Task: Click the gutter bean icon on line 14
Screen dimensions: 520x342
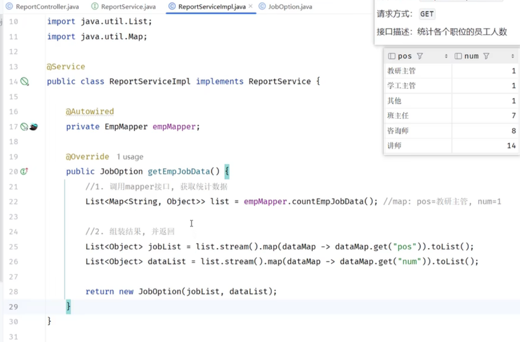Action: 24,81
